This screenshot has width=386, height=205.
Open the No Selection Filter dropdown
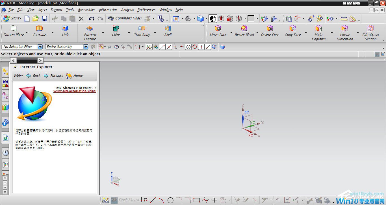pyautogui.click(x=40, y=47)
